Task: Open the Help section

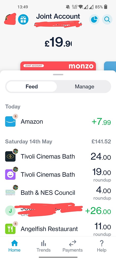Action: (x=102, y=246)
